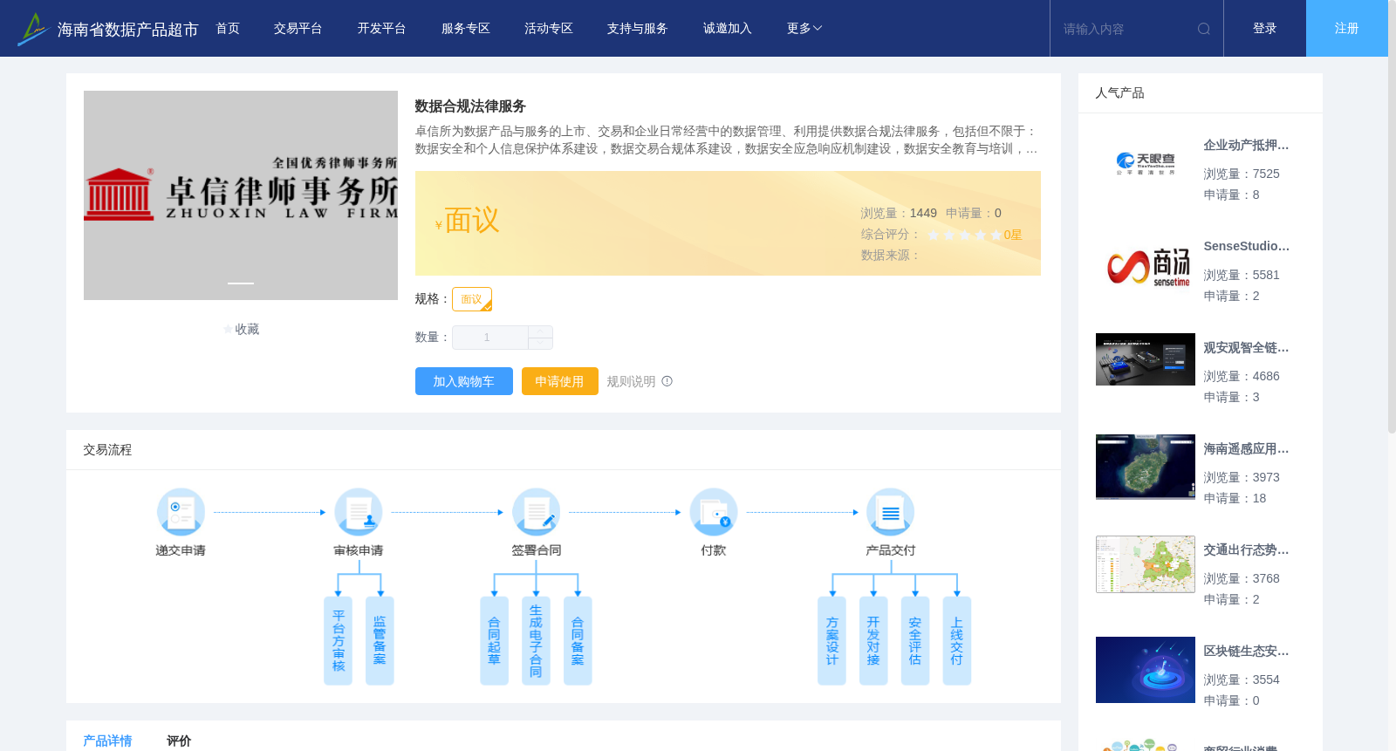Image resolution: width=1396 pixels, height=751 pixels.
Task: Click the 注册 button
Action: click(1347, 29)
